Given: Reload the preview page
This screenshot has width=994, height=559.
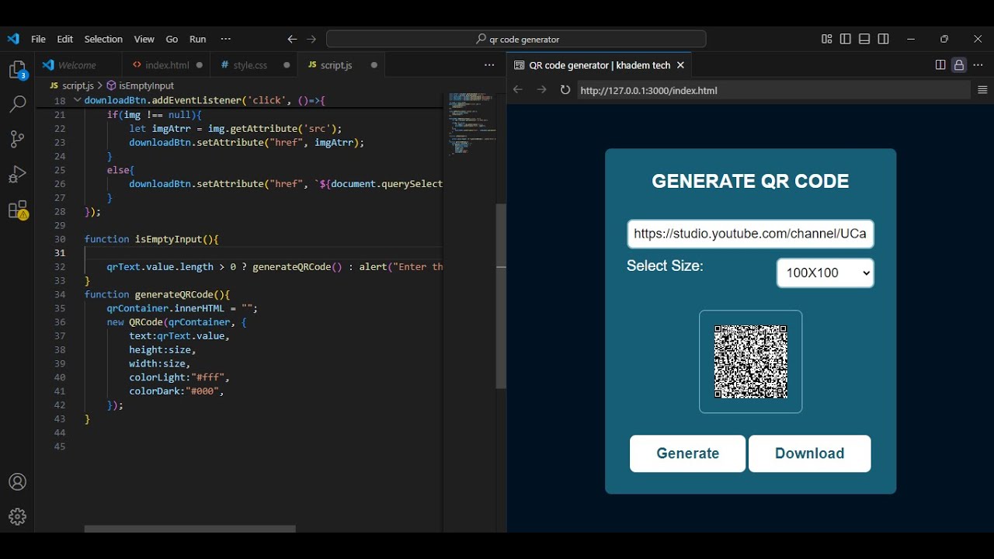Looking at the screenshot, I should [565, 90].
